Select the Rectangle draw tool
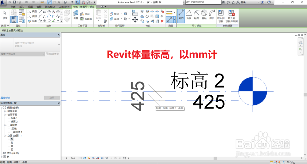Image resolution: width=307 pixels, height=164 pixels. [x=45, y=12]
